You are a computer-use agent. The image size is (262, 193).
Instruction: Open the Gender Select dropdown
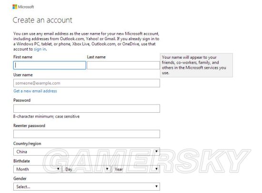pos(87,186)
